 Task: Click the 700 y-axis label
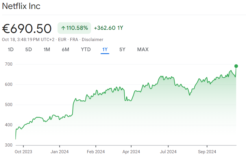click(9, 64)
